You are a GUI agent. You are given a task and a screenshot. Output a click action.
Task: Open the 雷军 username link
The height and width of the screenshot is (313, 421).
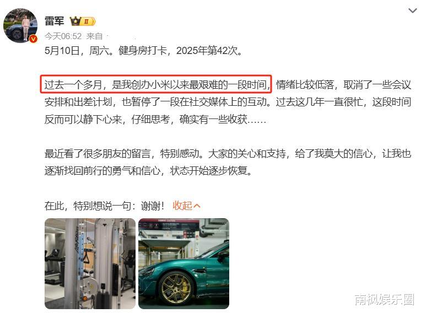click(x=54, y=21)
